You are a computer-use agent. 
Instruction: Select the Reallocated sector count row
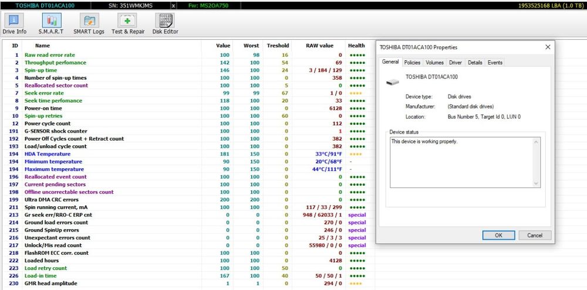coord(188,85)
